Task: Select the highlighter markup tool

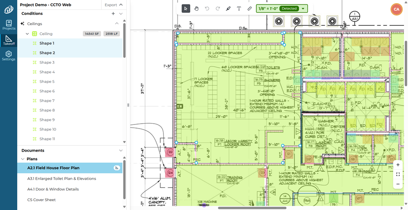Action: 228,9
